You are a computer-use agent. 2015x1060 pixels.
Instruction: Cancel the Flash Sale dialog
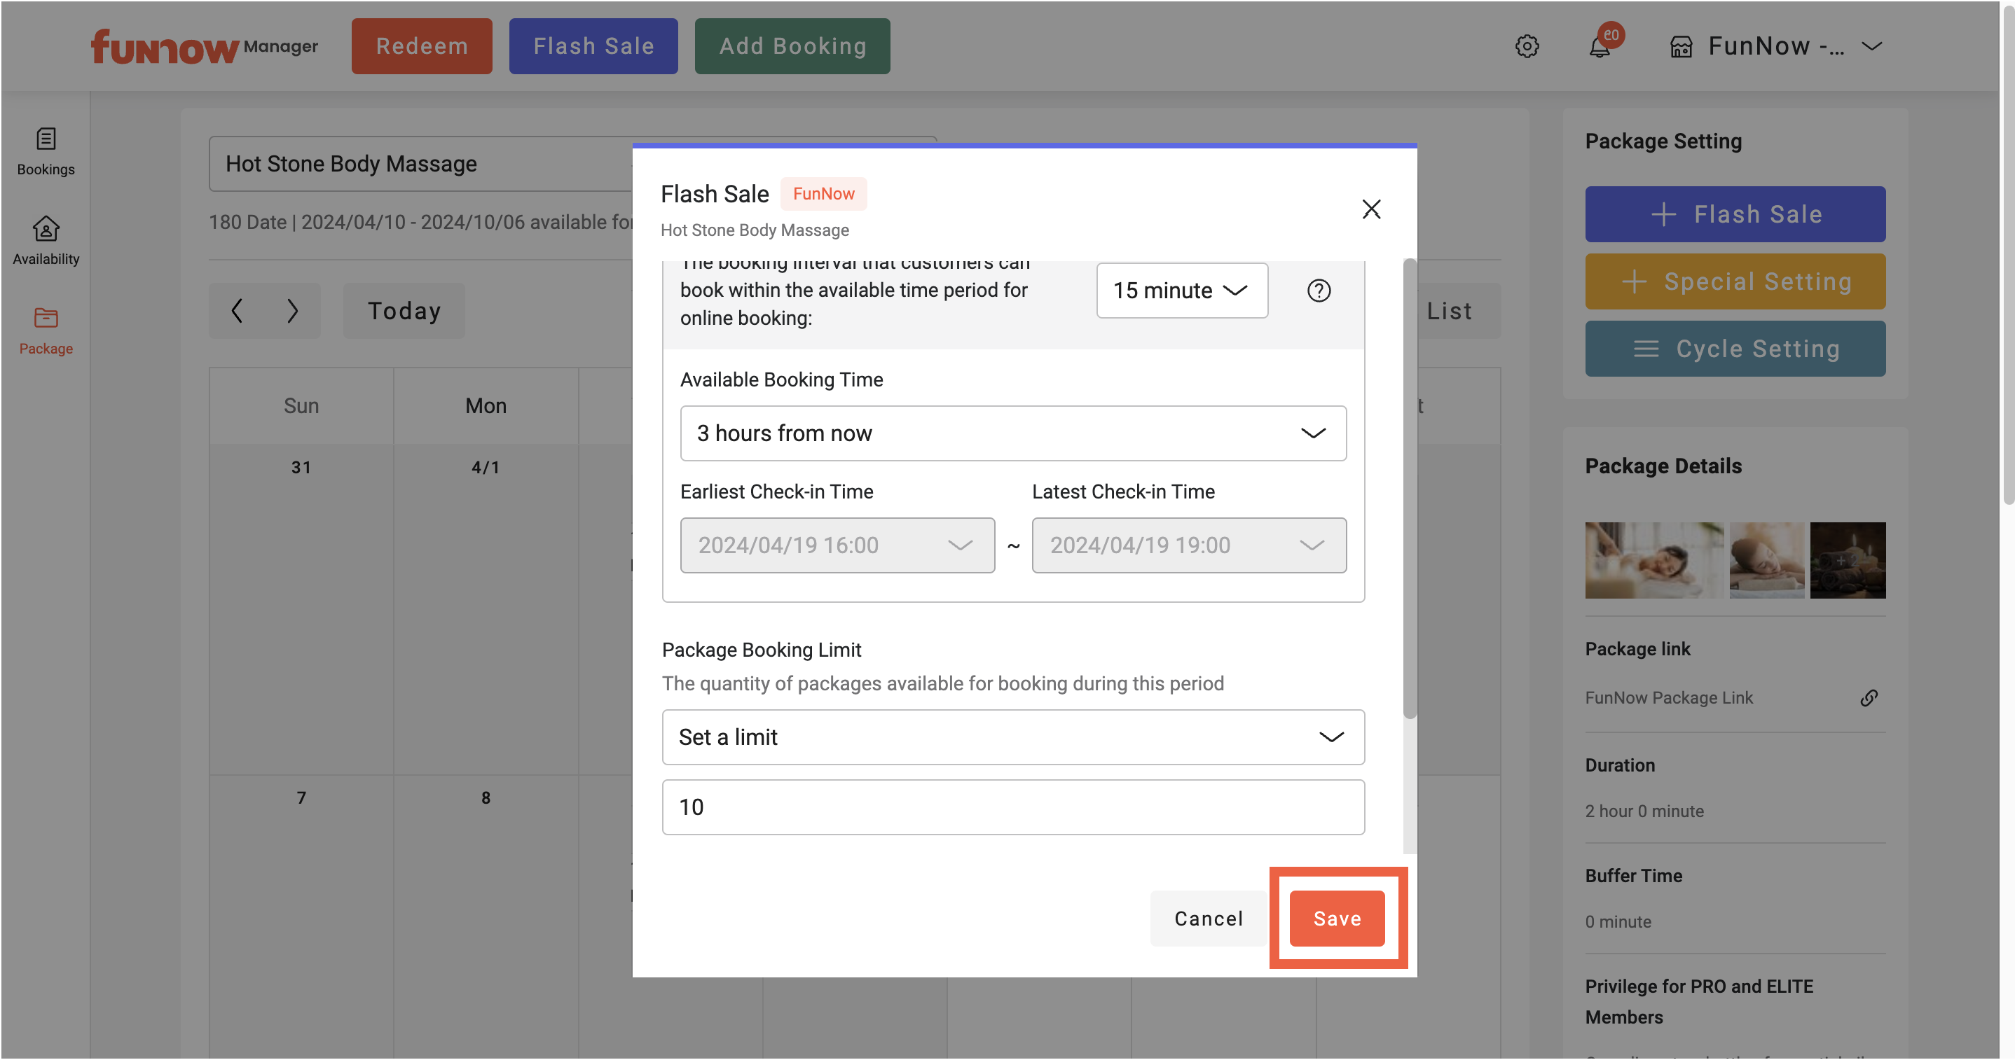(1208, 919)
